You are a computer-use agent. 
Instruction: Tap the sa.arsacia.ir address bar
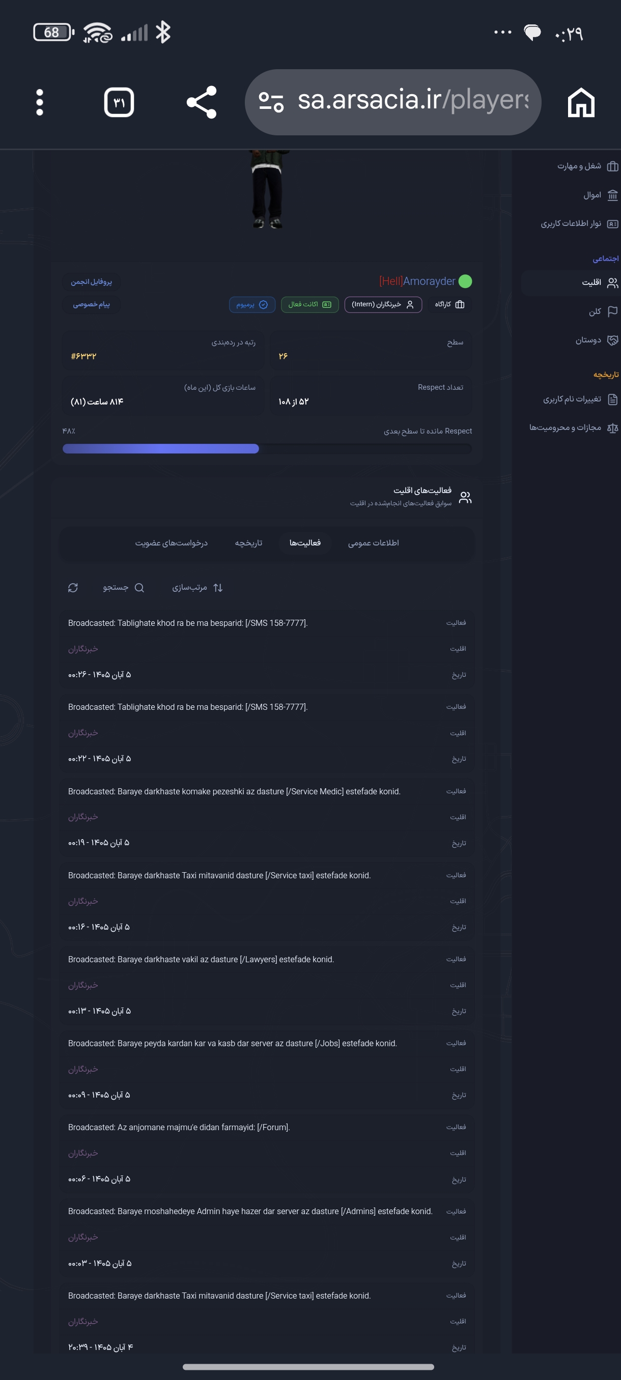point(393,102)
